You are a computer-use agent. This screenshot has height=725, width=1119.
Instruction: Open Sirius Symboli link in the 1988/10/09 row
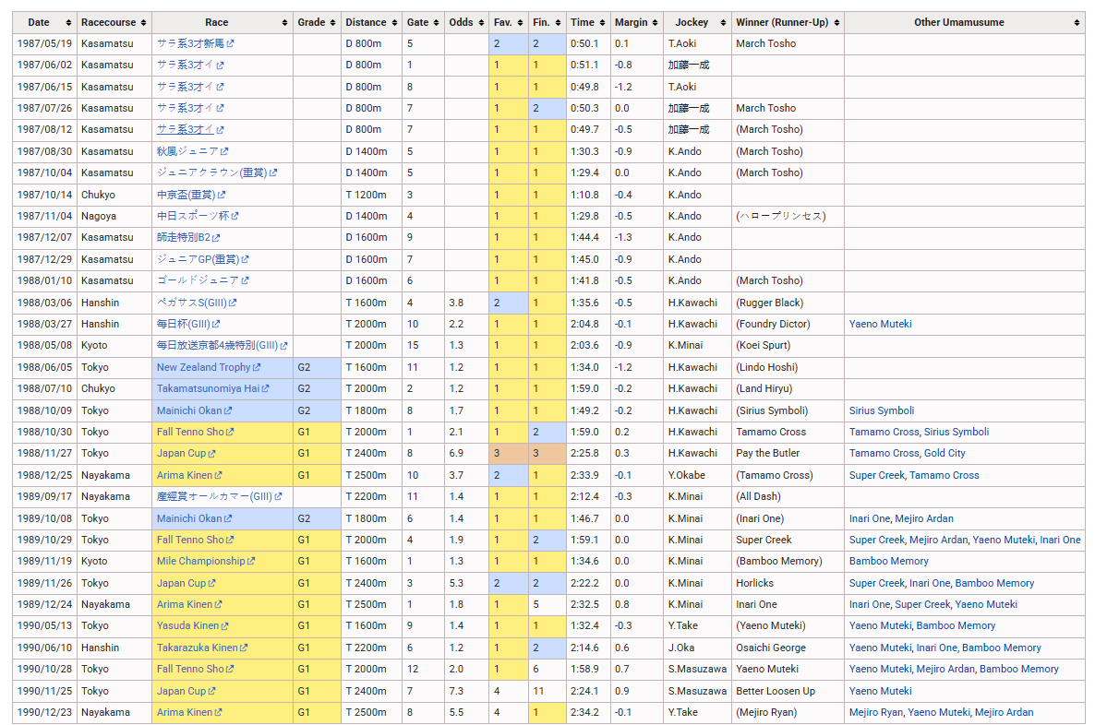[x=882, y=410]
